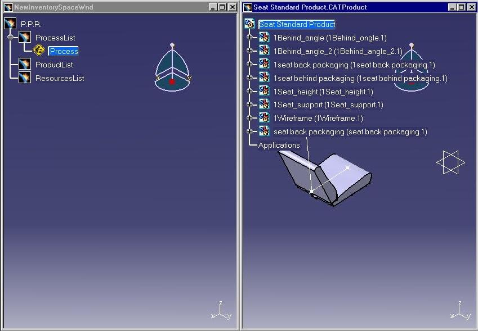The height and width of the screenshot is (331, 478).
Task: Click the 1seat back packaging component icon
Action: click(x=264, y=64)
